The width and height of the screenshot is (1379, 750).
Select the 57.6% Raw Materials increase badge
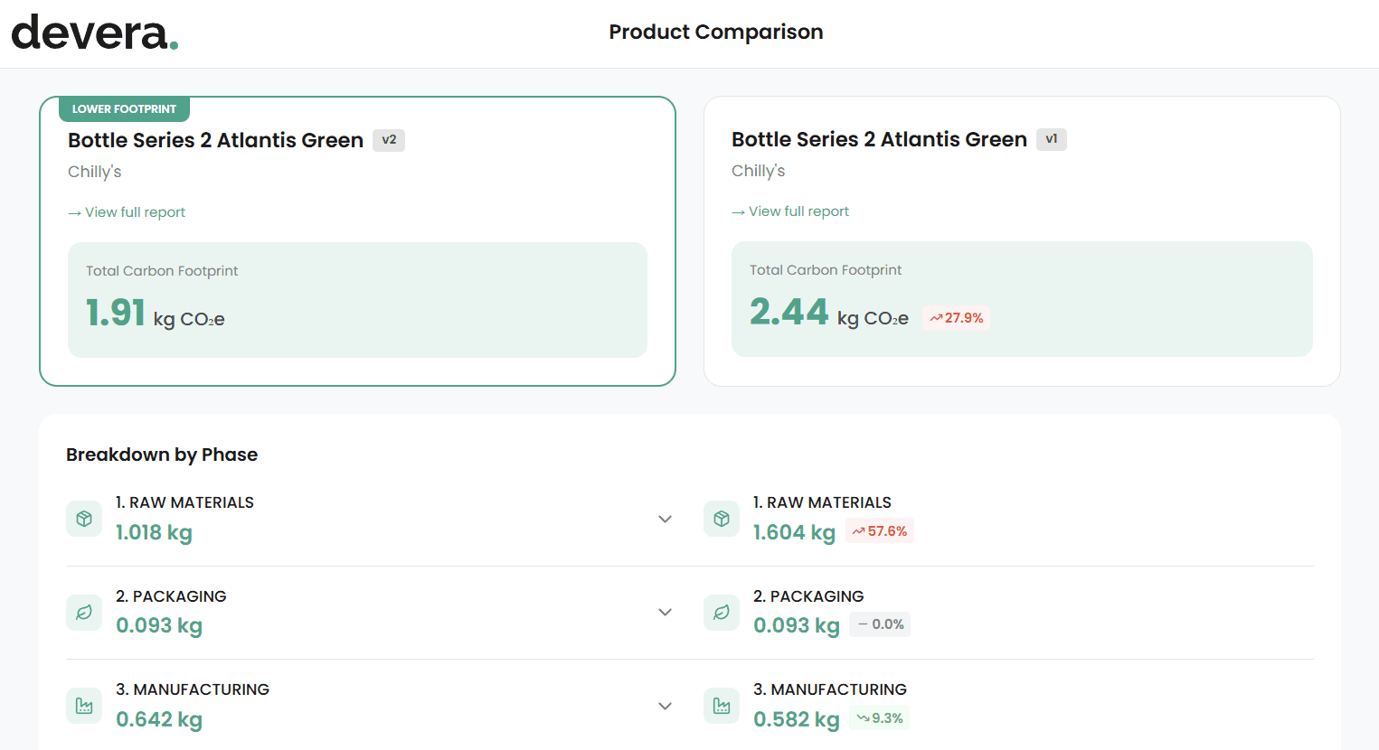click(x=879, y=530)
